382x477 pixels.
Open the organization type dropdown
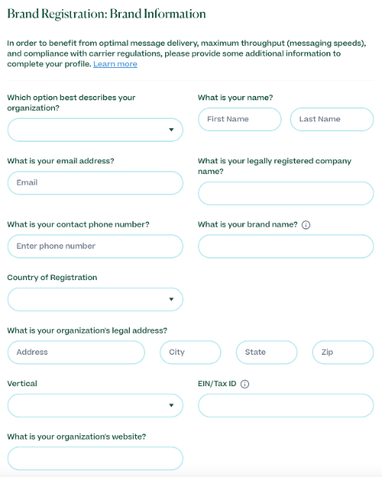point(95,130)
